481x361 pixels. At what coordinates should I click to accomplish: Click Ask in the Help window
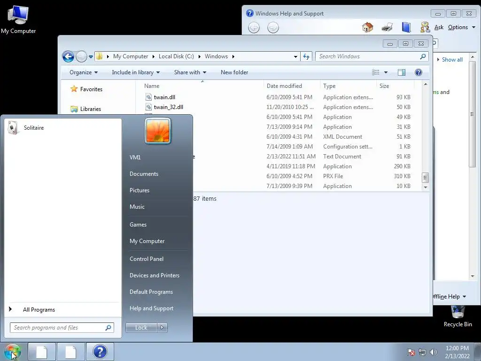tap(439, 27)
